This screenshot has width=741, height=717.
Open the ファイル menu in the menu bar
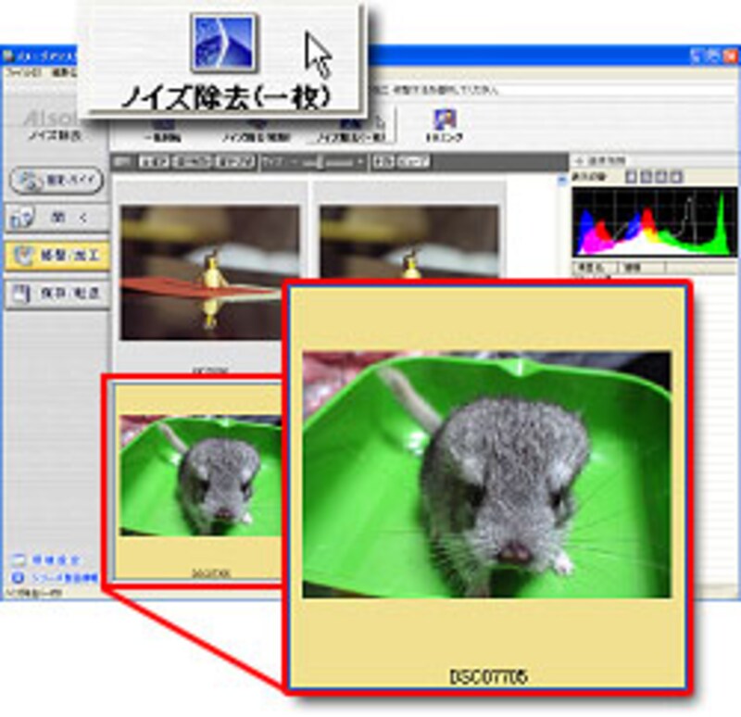[16, 69]
